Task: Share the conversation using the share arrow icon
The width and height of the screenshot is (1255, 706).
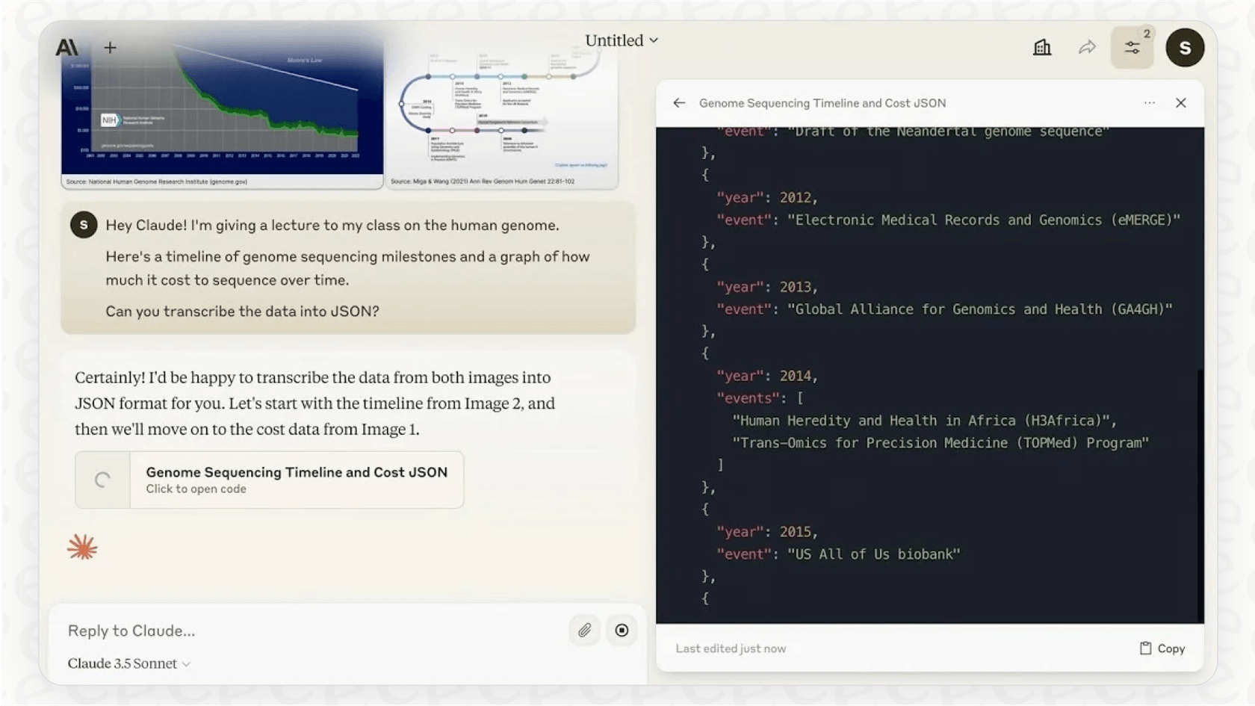Action: (1087, 46)
